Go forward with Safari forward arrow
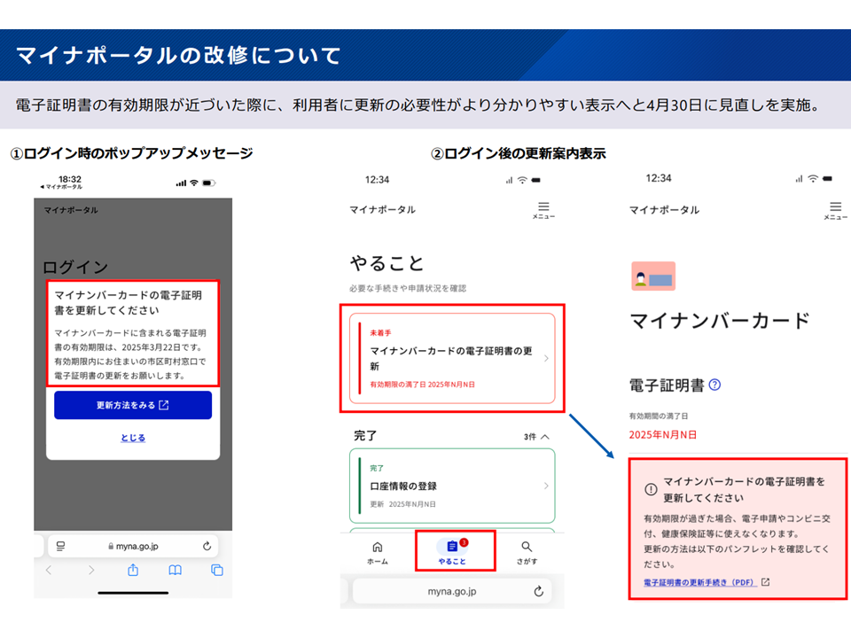This screenshot has width=851, height=638. [91, 570]
